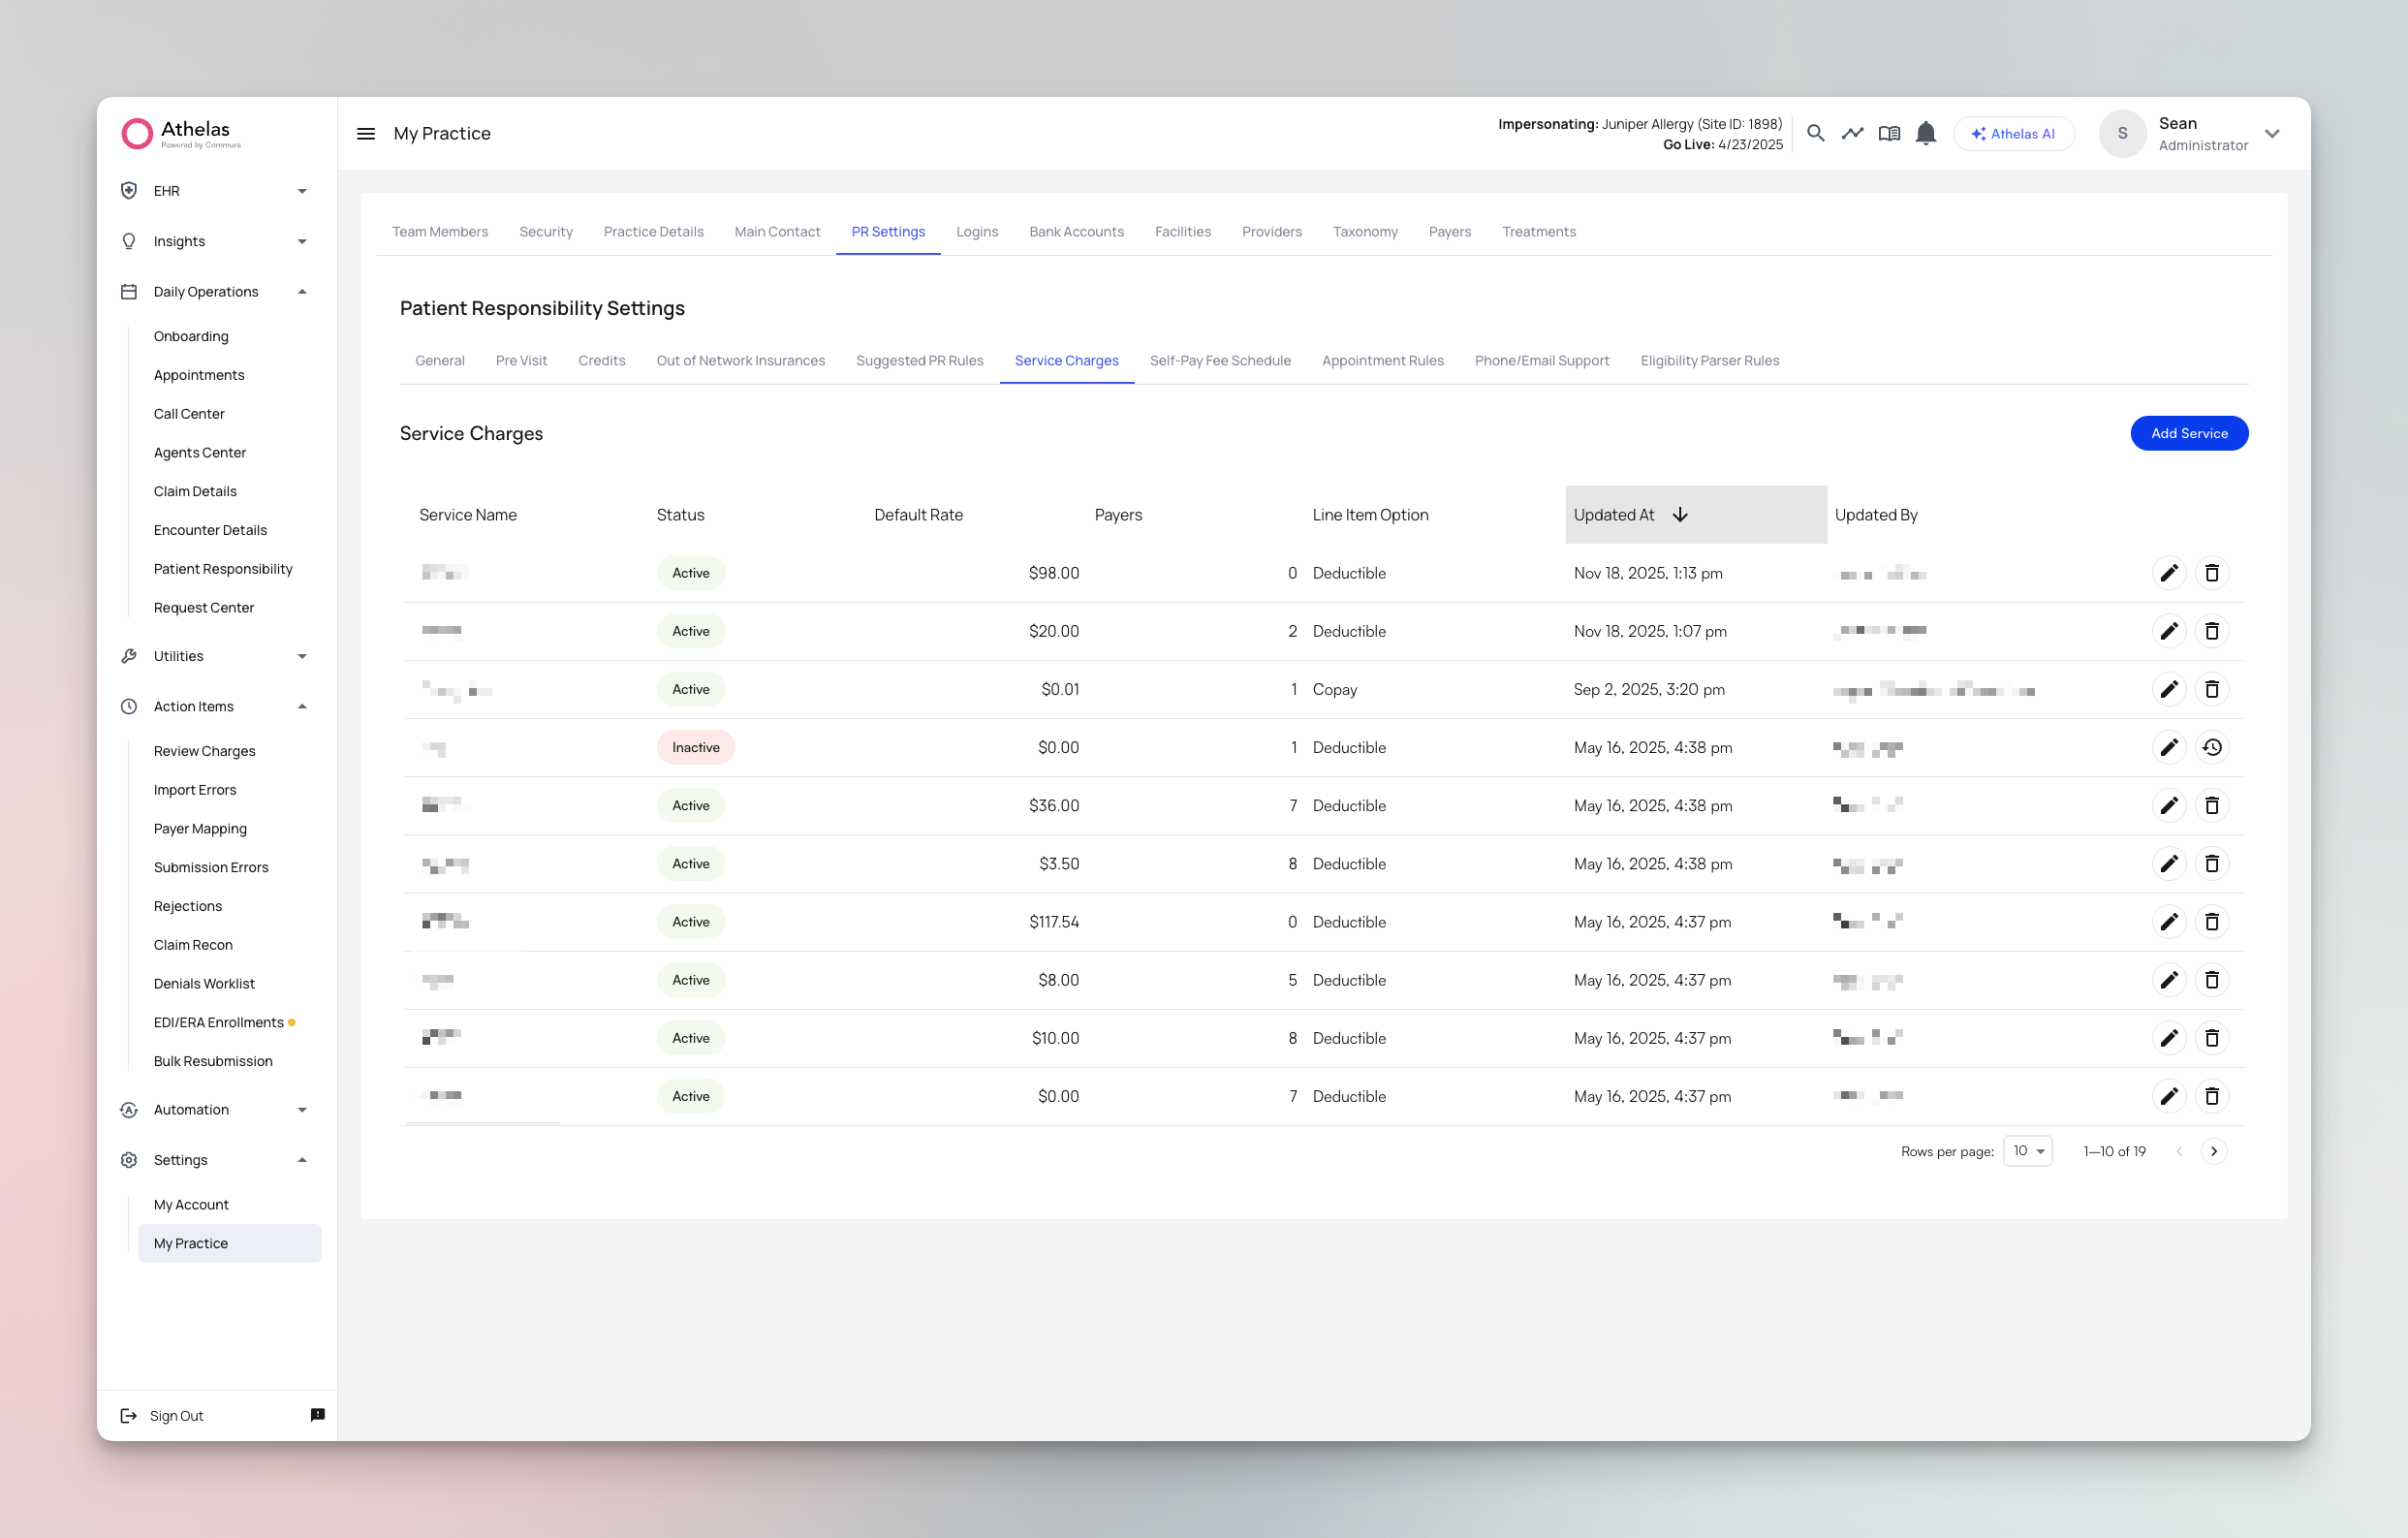The image size is (2408, 1538).
Task: Switch to the Bank Accounts tab
Action: [x=1076, y=232]
